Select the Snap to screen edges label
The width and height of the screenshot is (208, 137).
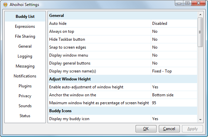[67, 47]
